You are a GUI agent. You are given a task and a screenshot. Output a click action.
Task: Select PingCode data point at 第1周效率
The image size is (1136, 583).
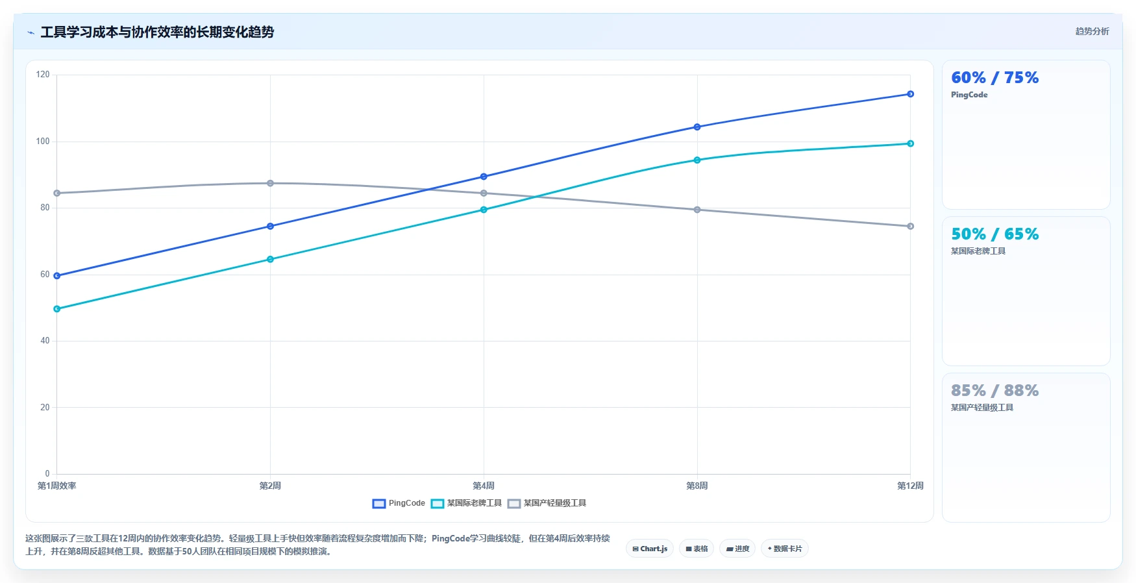[57, 276]
